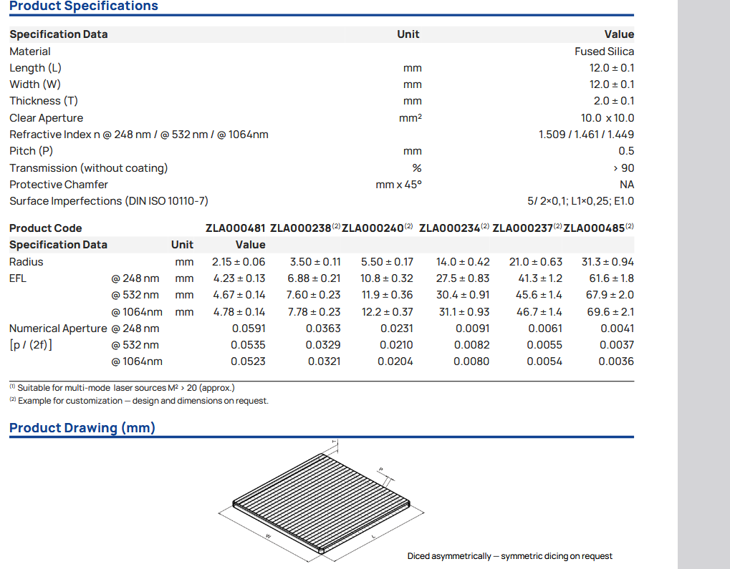Viewport: 730px width, 569px height.
Task: Select product code ZLA000234
Action: pos(449,228)
